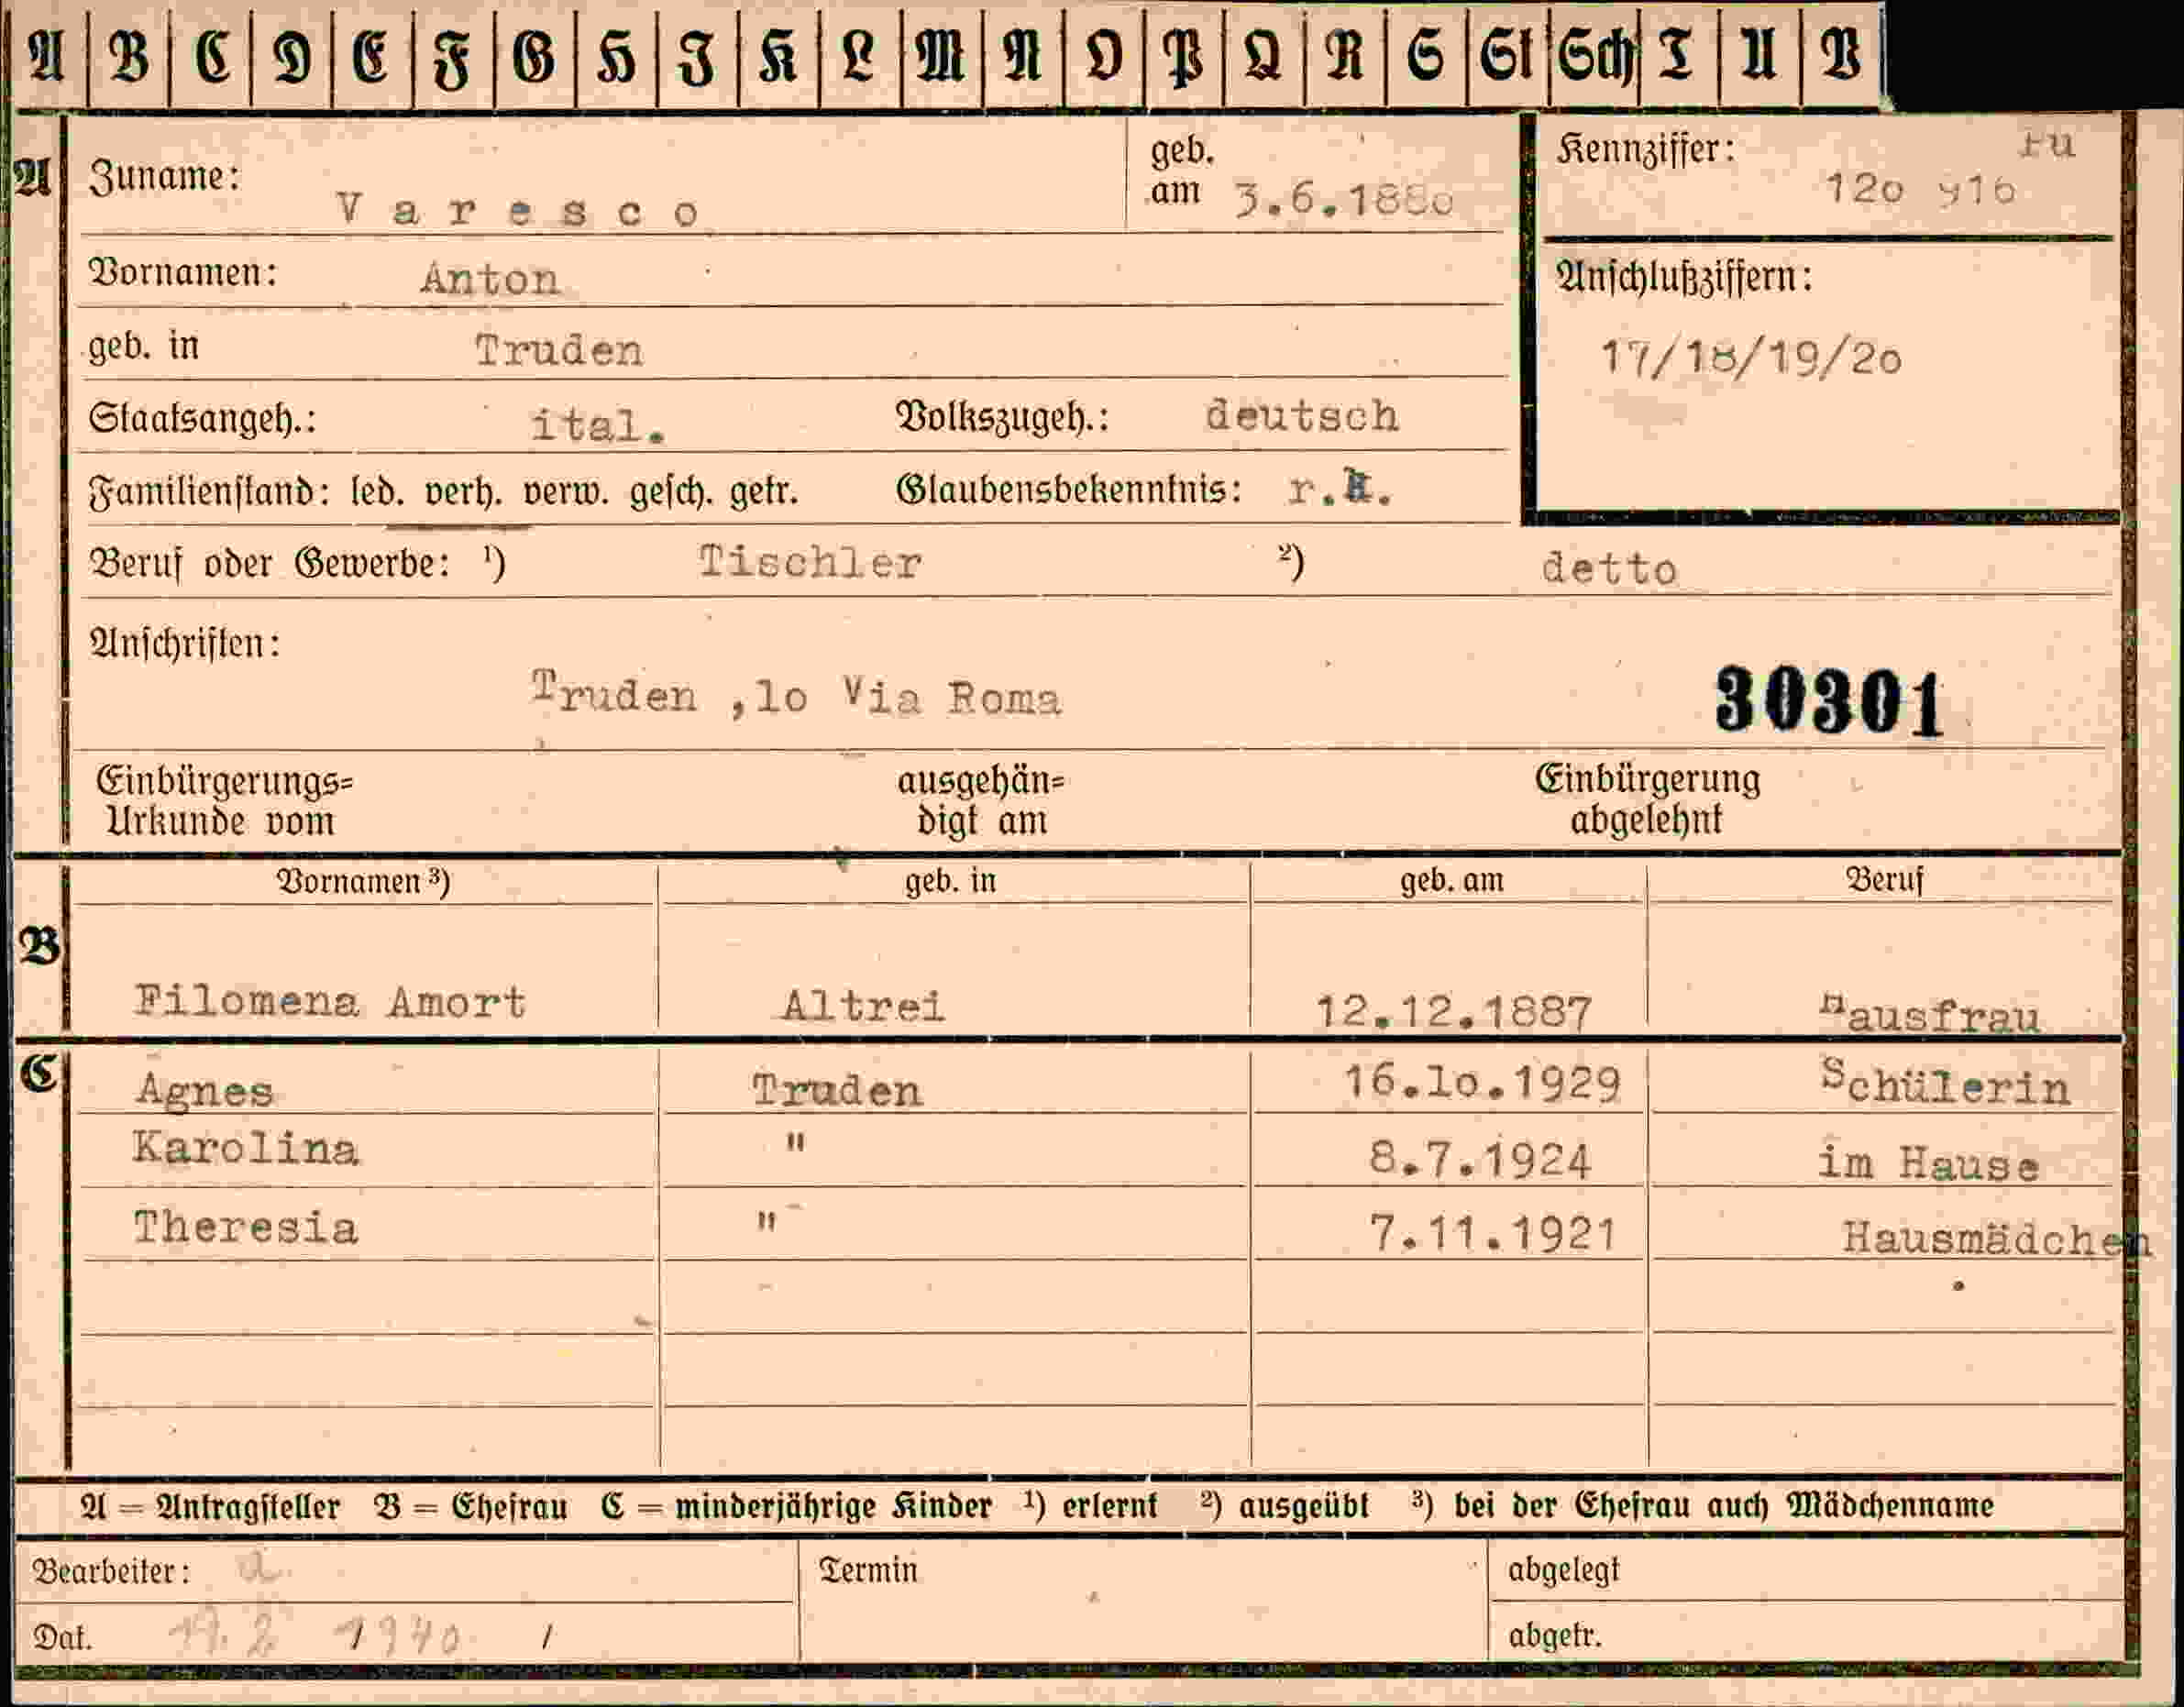Click the occupation 'Hausmädchen'

coord(1996,1240)
